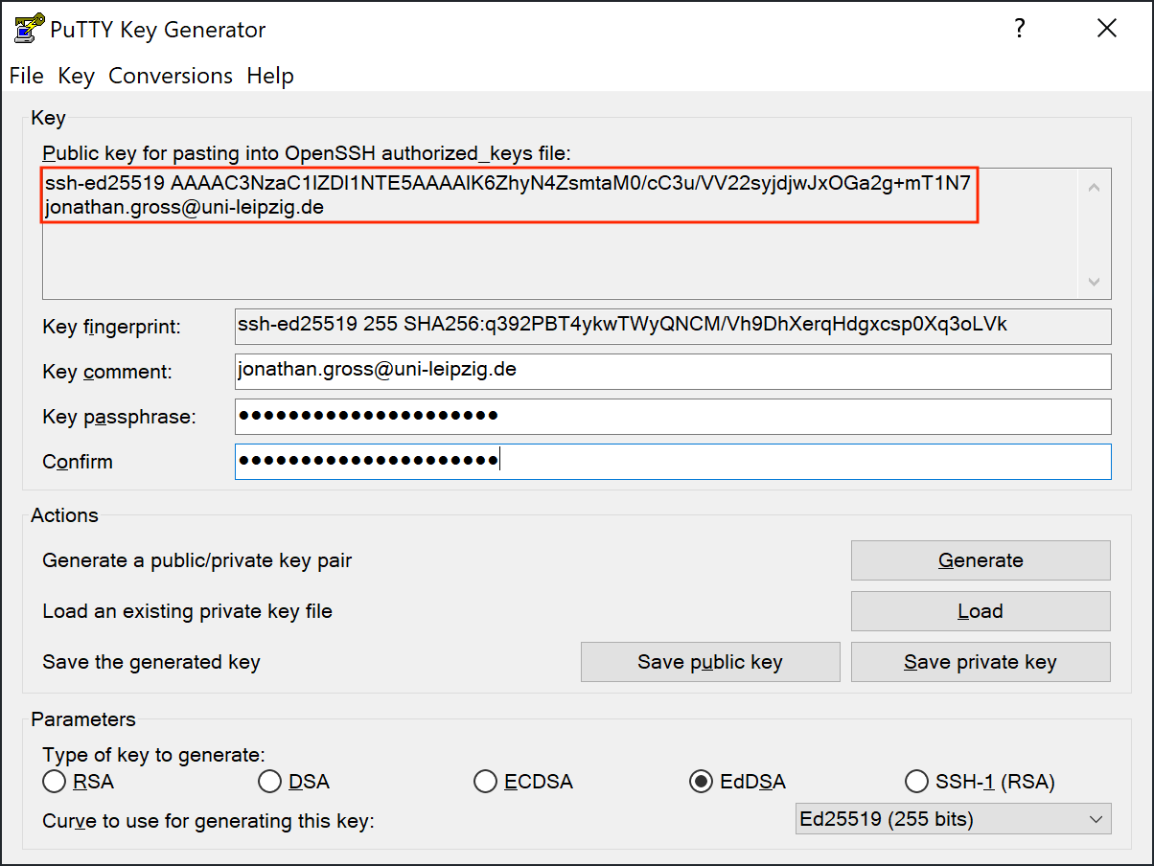The image size is (1154, 866).
Task: Select the DSA key type
Action: pos(294,782)
